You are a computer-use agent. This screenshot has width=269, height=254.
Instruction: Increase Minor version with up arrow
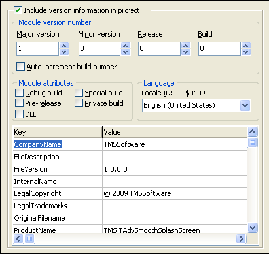[x=126, y=46]
